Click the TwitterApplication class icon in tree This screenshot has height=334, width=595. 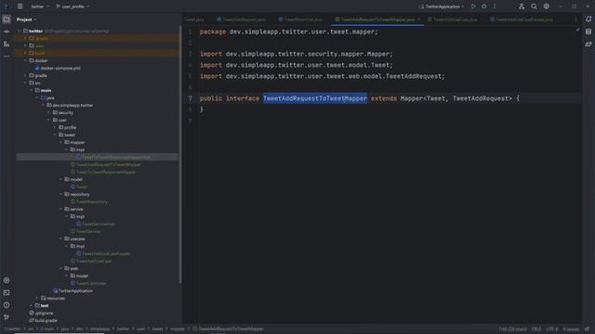tap(56, 290)
